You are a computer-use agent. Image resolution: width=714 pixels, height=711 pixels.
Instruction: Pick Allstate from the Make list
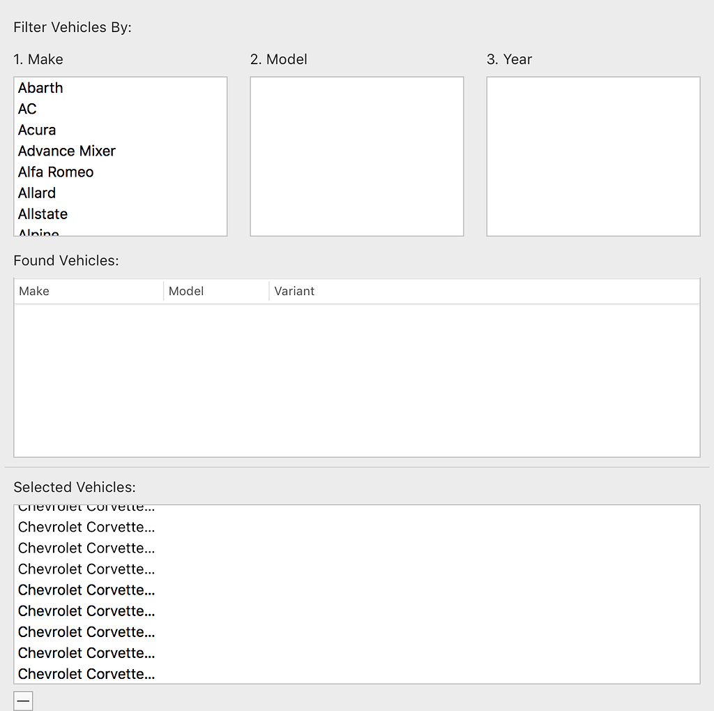point(120,214)
